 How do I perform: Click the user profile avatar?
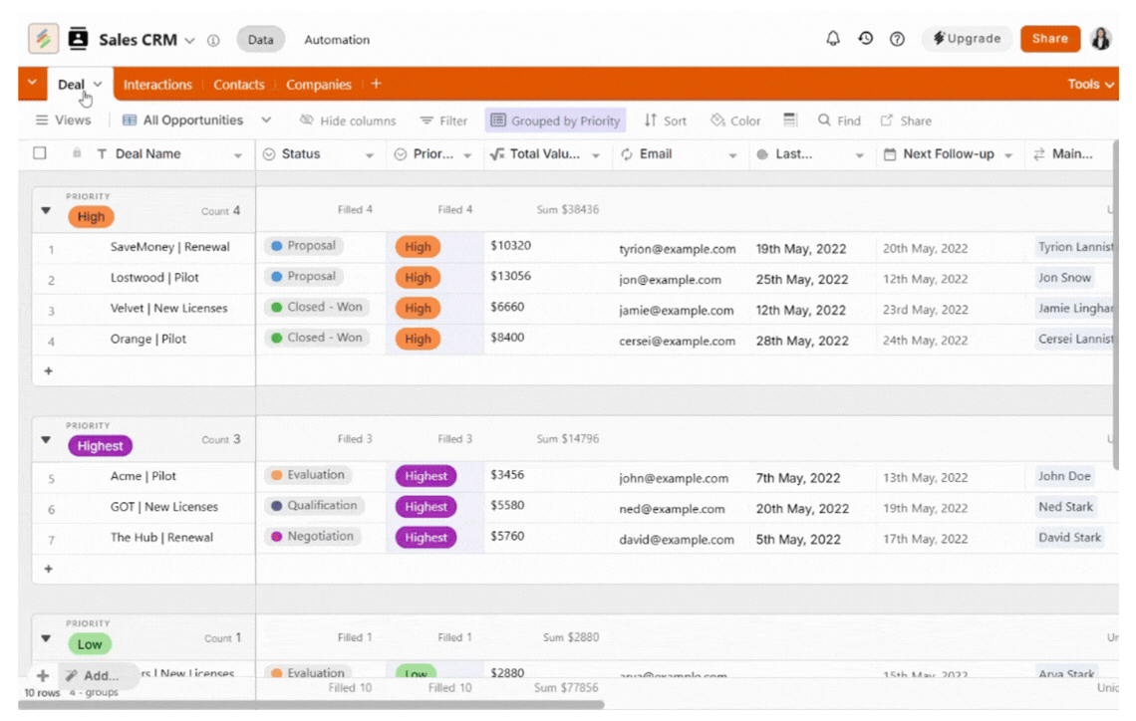(1101, 39)
